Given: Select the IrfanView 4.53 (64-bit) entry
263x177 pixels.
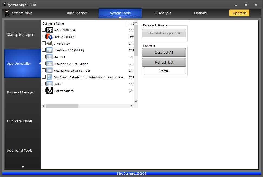Looking at the screenshot, I should pos(69,50).
